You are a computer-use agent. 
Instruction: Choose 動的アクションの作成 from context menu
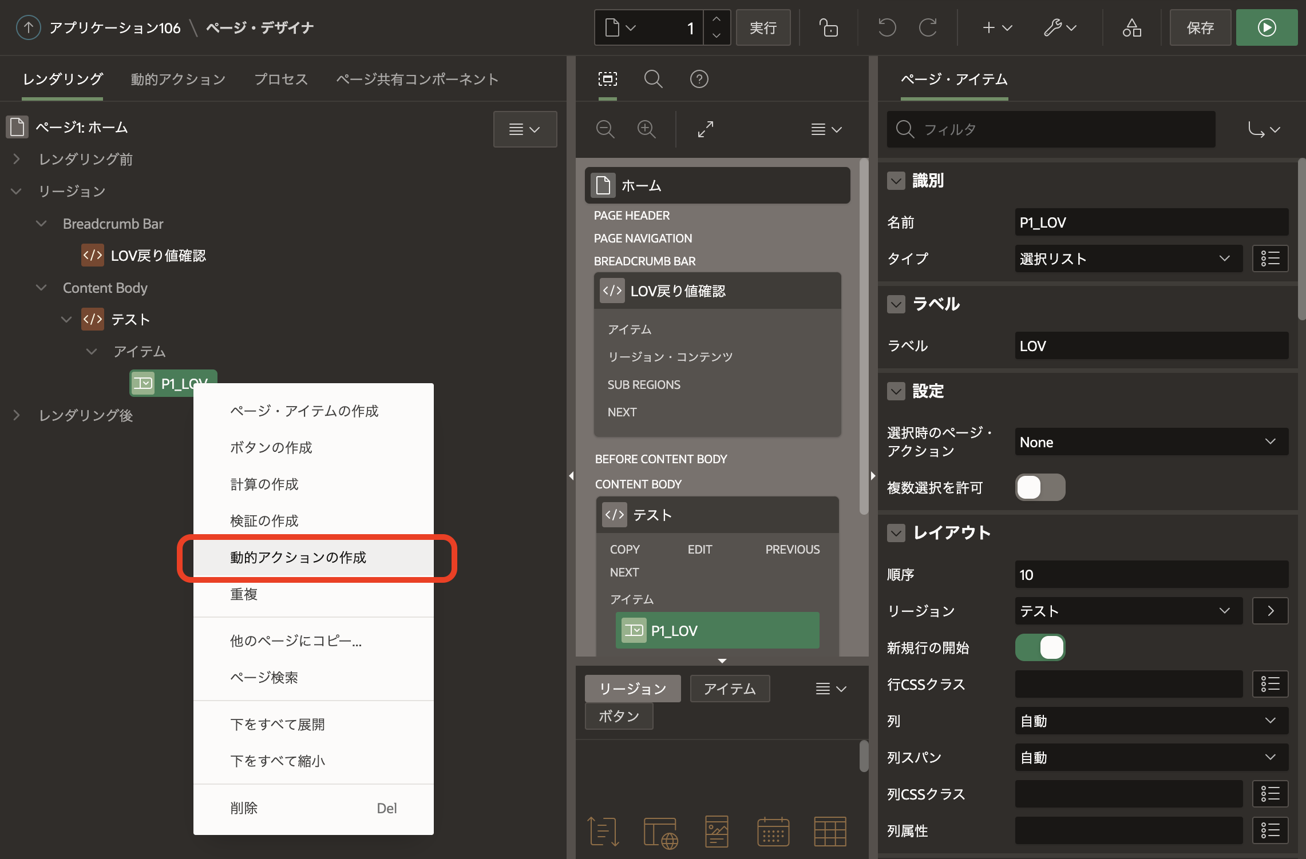click(314, 557)
